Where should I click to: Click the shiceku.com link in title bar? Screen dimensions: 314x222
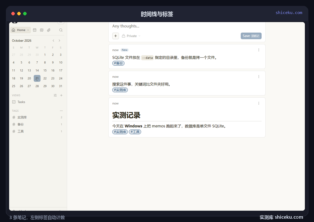pos(289,13)
